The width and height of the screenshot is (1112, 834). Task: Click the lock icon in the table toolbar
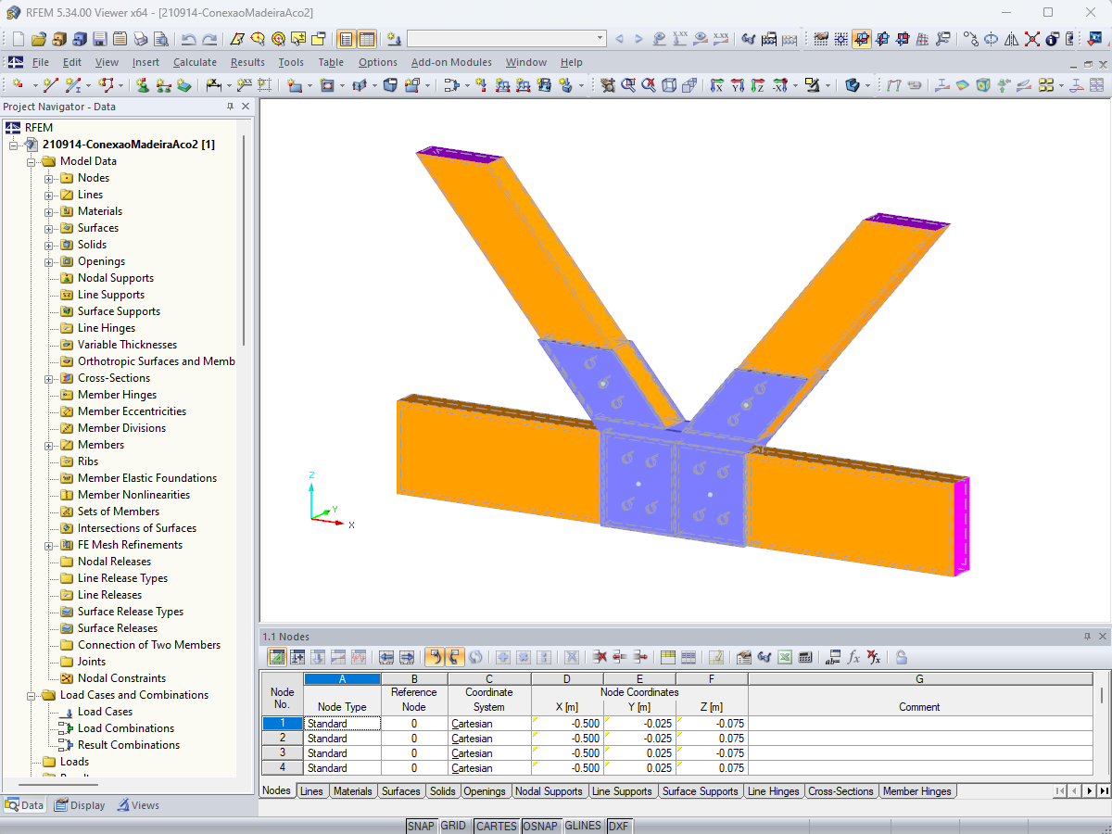(x=901, y=657)
